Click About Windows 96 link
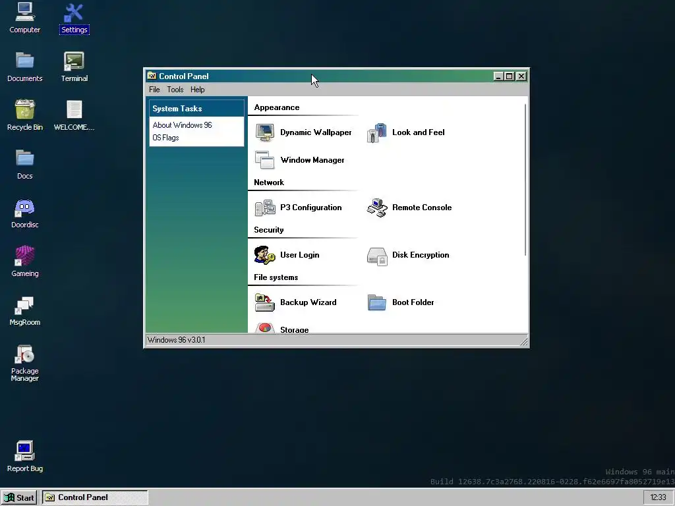The height and width of the screenshot is (506, 675). pyautogui.click(x=182, y=125)
